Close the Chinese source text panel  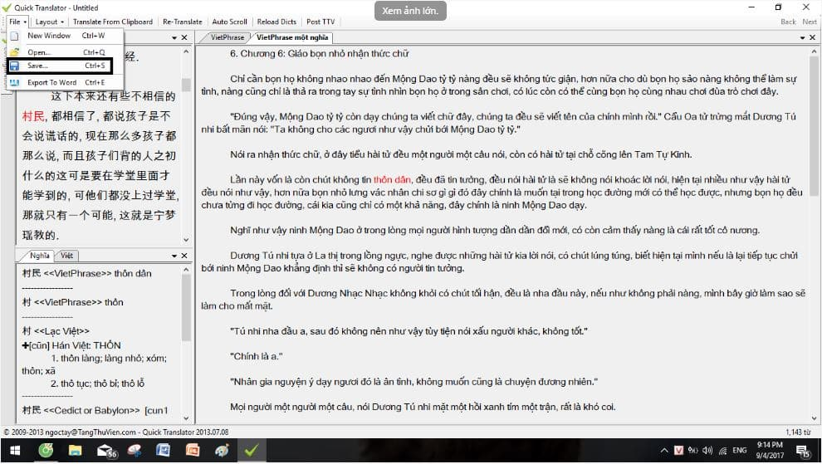pos(185,37)
